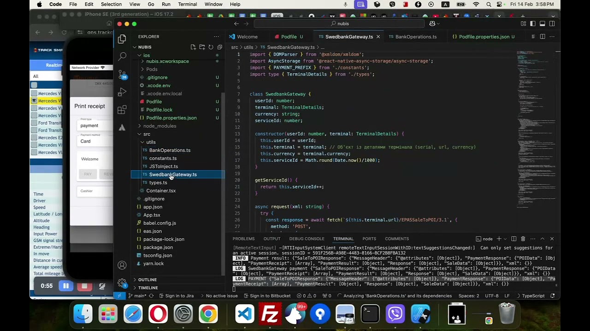Click the command center search box showing nubis
This screenshot has height=331, width=590.
pos(340,24)
